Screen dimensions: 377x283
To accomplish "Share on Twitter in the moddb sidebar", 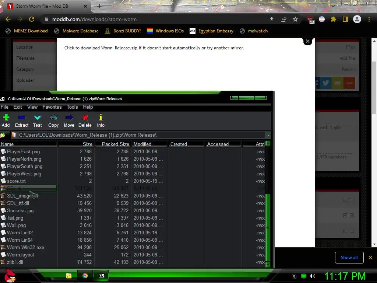I will (x=325, y=83).
